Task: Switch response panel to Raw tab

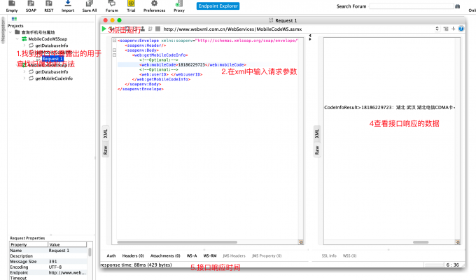Action: point(317,150)
